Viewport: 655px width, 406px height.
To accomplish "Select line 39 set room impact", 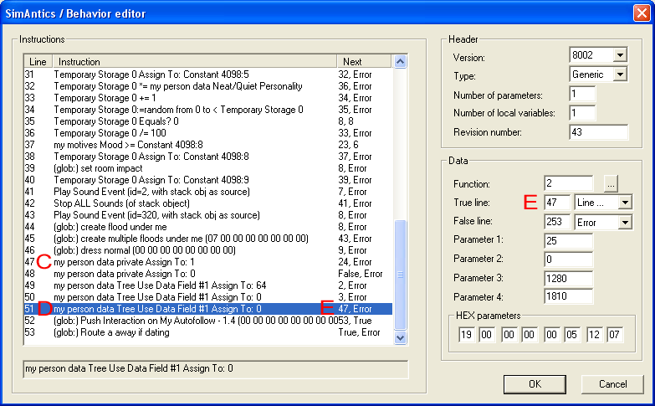I will tap(208, 168).
